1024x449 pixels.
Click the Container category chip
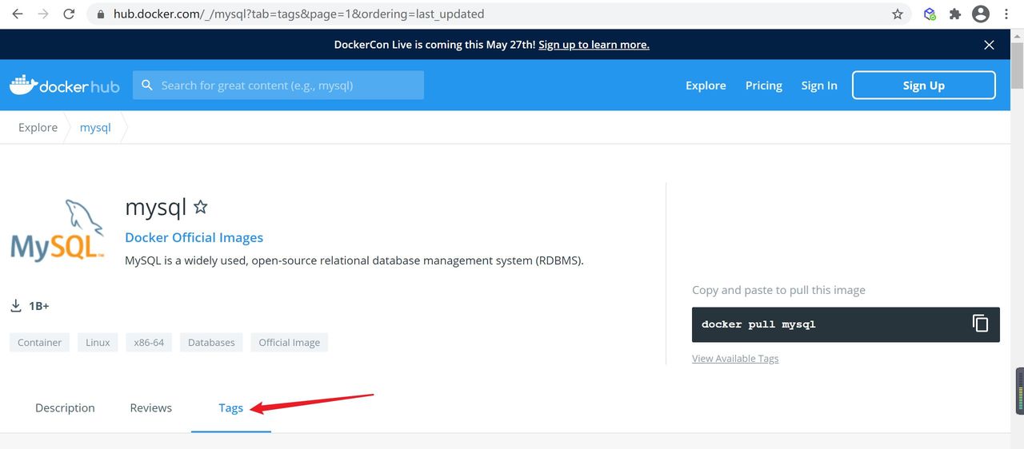39,343
